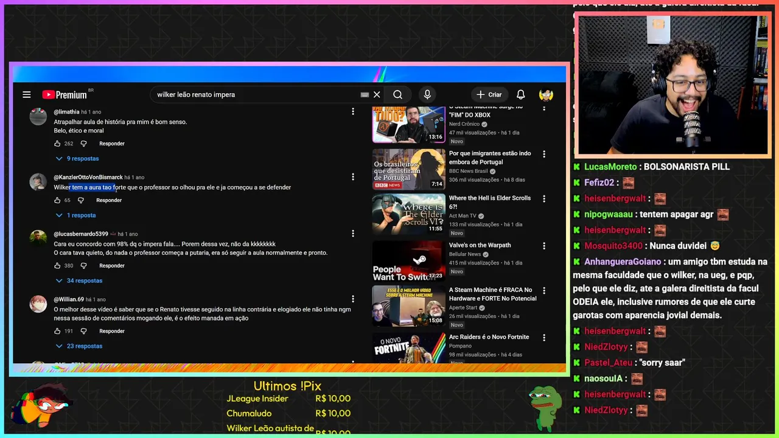This screenshot has height=438, width=779.
Task: Dislike the @Willian.69 comment
Action: 84,331
